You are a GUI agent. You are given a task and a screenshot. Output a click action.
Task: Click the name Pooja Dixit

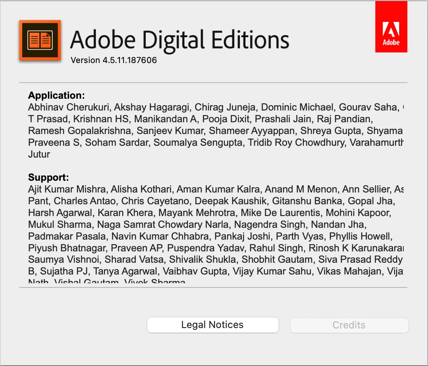tap(226, 119)
